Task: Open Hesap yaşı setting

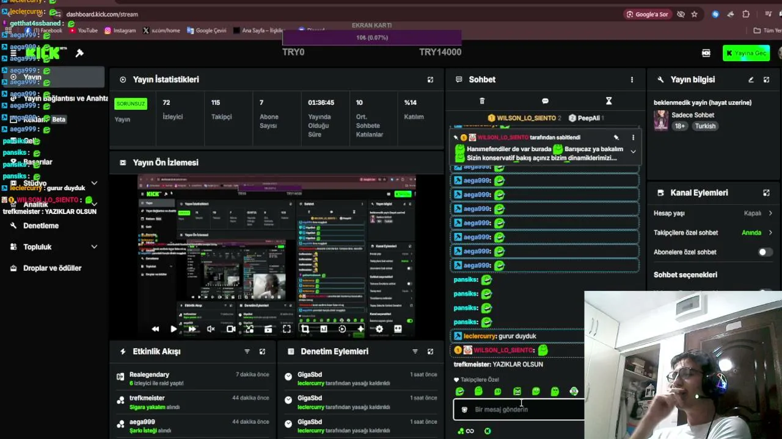Action: (713, 213)
